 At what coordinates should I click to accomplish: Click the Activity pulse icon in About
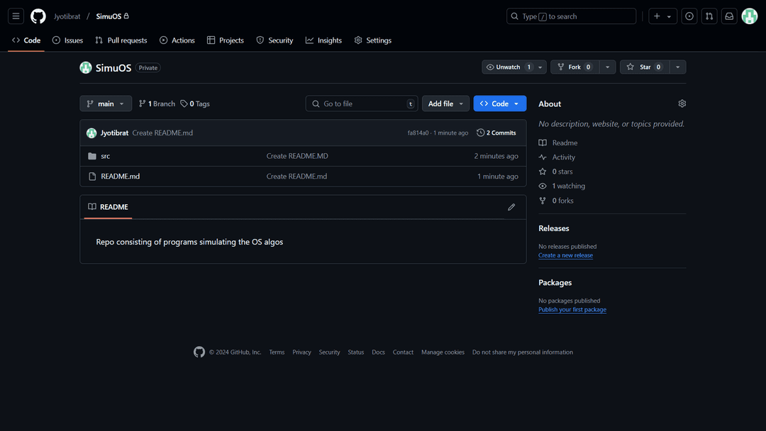pyautogui.click(x=543, y=157)
